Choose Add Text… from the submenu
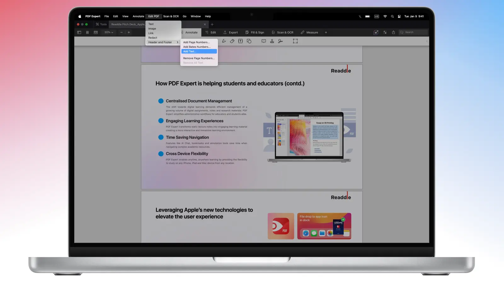Screen dimensions: 504x283 coord(199,52)
